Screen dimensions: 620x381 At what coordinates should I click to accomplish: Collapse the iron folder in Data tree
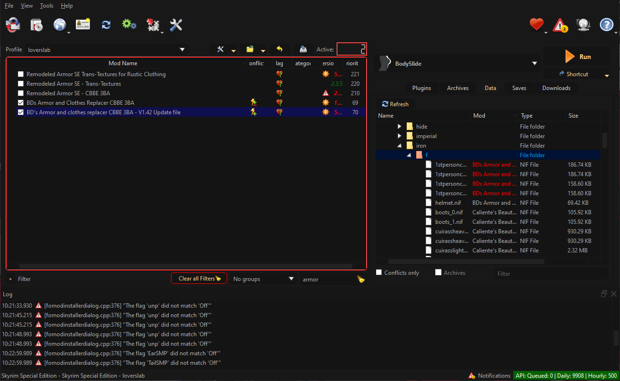(400, 146)
